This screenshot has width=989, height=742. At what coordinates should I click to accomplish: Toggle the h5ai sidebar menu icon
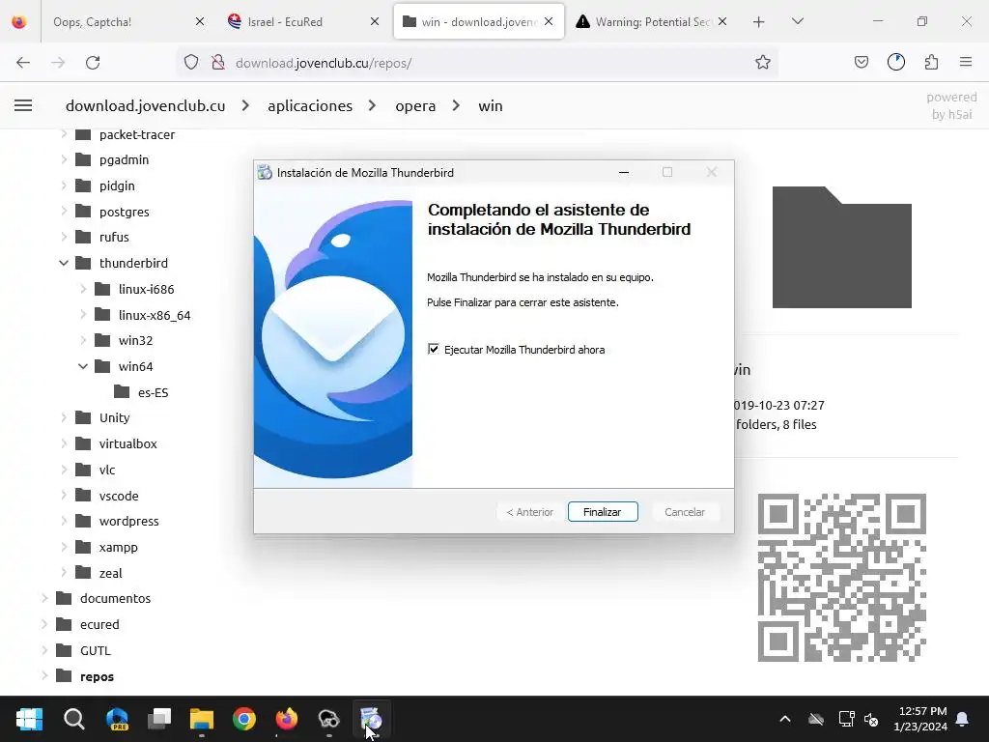pos(23,105)
